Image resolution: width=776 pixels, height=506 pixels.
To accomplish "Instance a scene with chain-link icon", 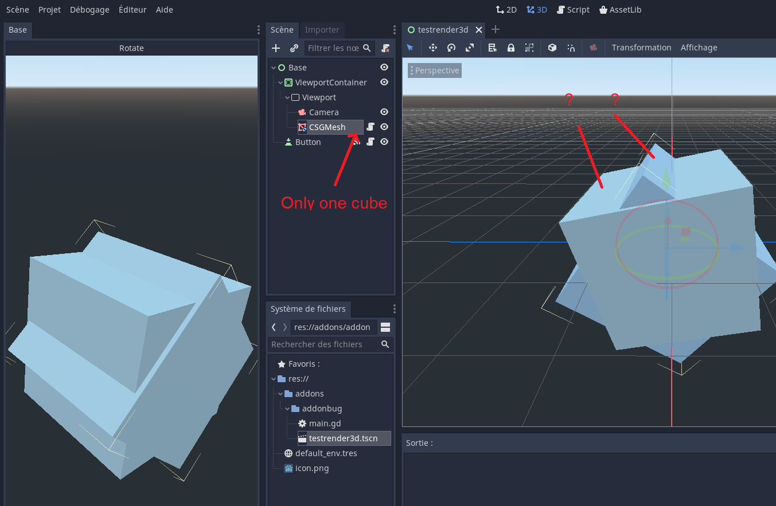I will [x=294, y=48].
